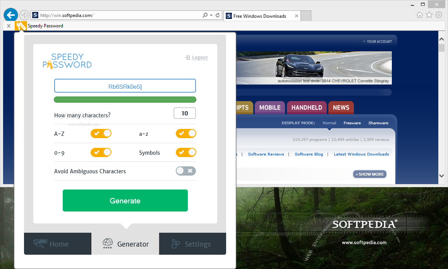Click the 'How many characters?' label
Screen dimensions: 448x269
(82, 115)
